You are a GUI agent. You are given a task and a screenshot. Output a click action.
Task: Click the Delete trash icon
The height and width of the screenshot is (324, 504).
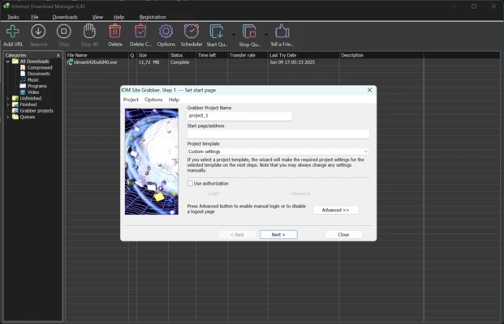click(114, 32)
